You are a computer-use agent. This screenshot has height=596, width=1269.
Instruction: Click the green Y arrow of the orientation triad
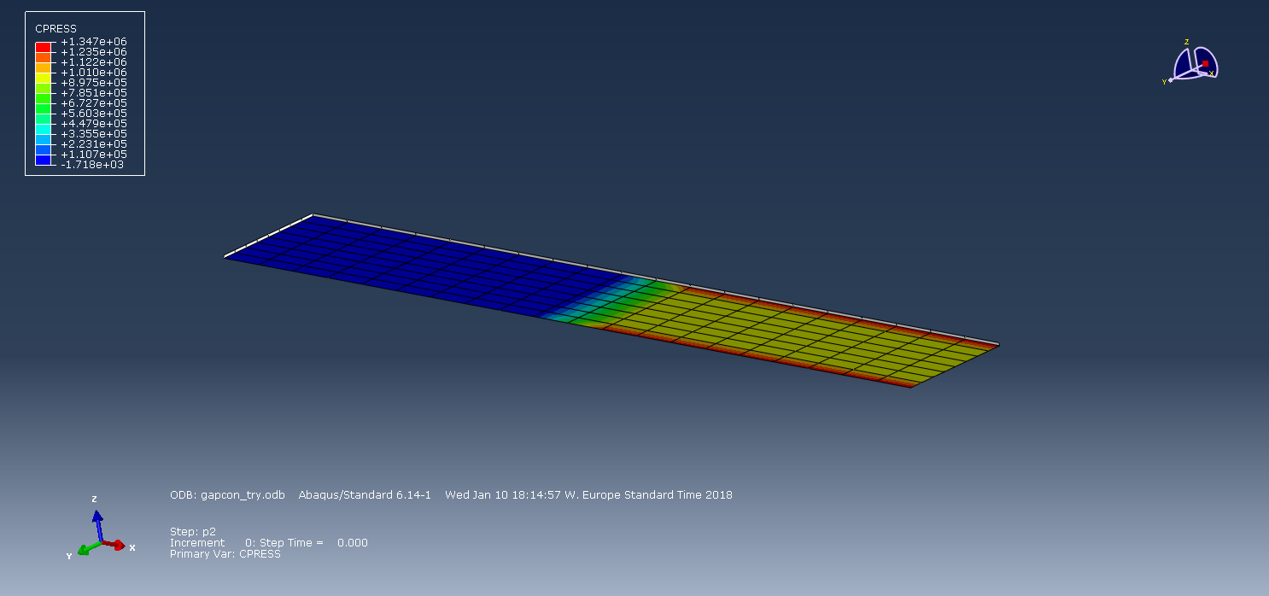tap(85, 550)
